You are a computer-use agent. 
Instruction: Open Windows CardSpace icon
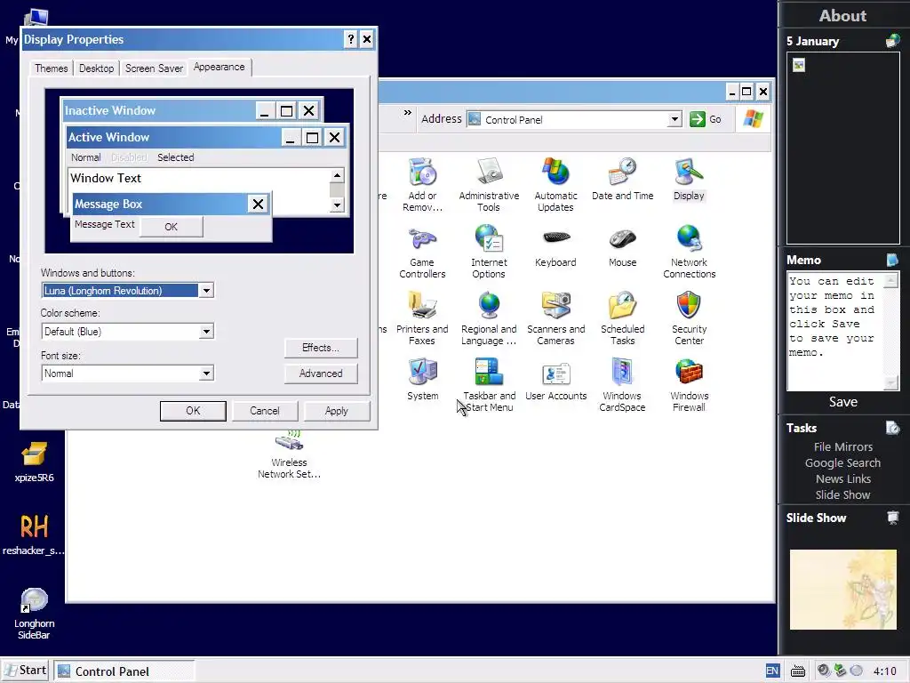coord(622,385)
